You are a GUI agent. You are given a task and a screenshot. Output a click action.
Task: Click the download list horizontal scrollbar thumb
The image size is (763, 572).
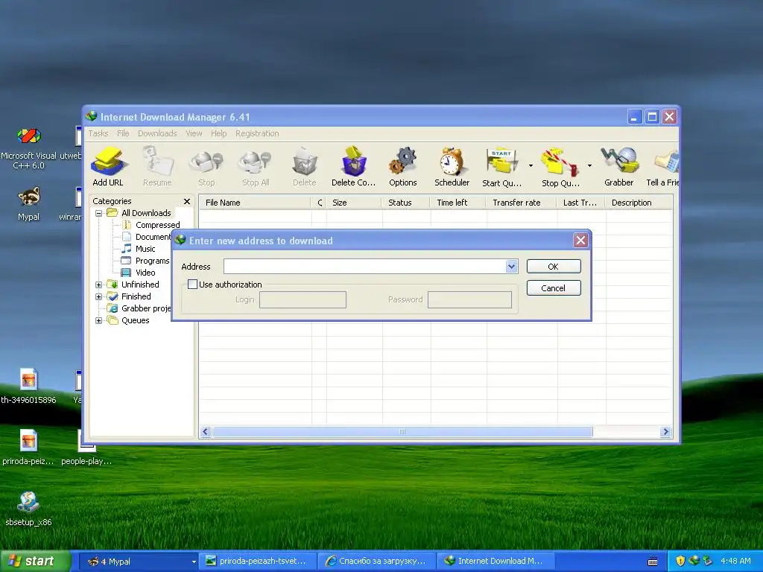point(402,431)
